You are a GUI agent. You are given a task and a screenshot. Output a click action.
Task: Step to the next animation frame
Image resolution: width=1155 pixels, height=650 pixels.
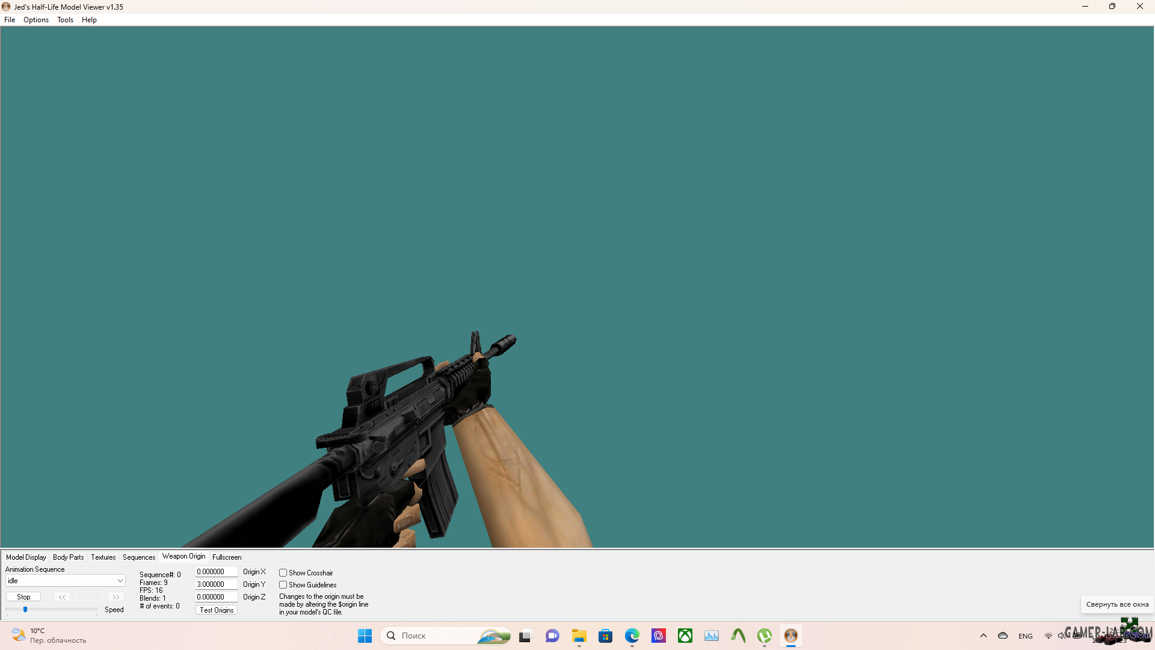[x=115, y=597]
